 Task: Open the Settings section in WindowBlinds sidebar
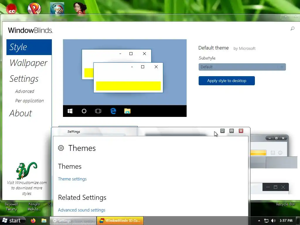pos(24,79)
